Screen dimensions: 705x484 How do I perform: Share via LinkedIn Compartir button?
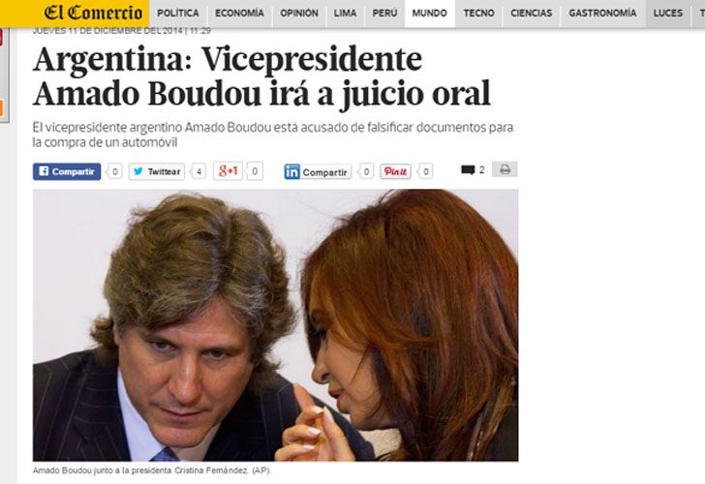(x=318, y=172)
